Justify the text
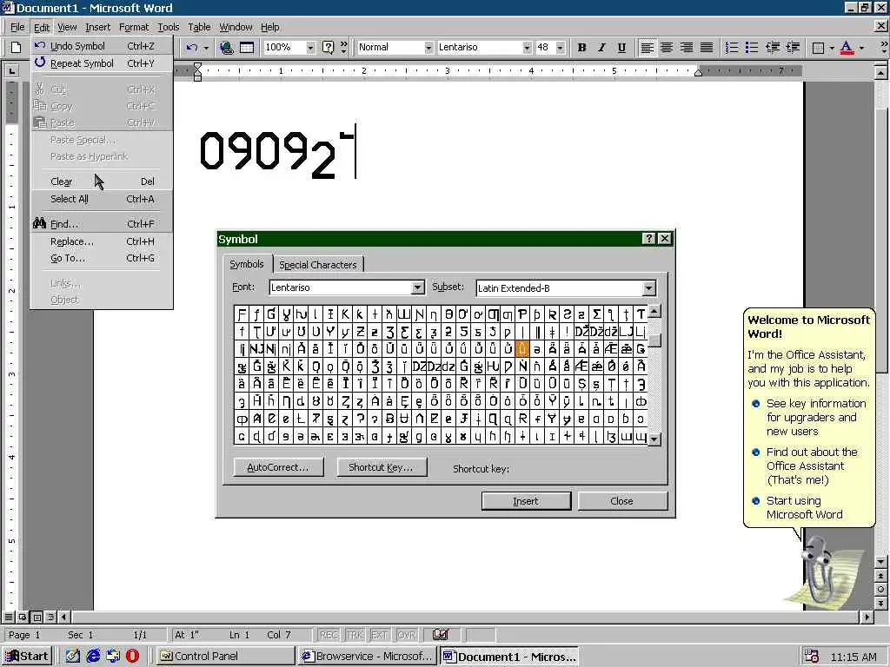The image size is (890, 667). coord(706,48)
